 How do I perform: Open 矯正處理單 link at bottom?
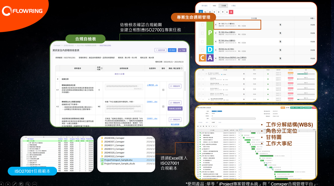(x=175, y=125)
